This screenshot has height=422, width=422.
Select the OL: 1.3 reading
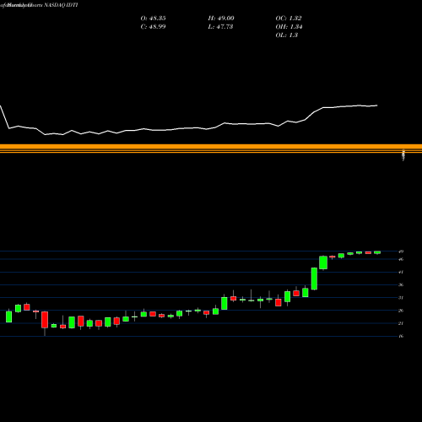pyautogui.click(x=286, y=35)
